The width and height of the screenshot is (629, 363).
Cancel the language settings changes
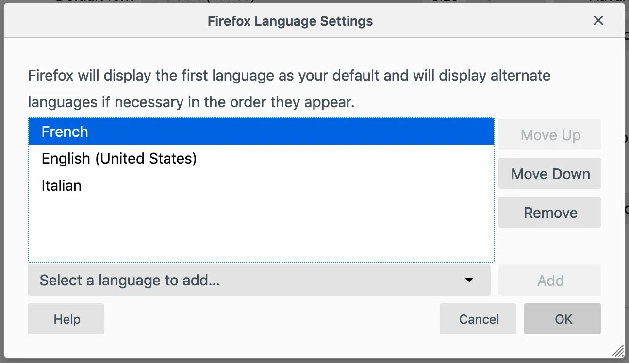(x=478, y=319)
